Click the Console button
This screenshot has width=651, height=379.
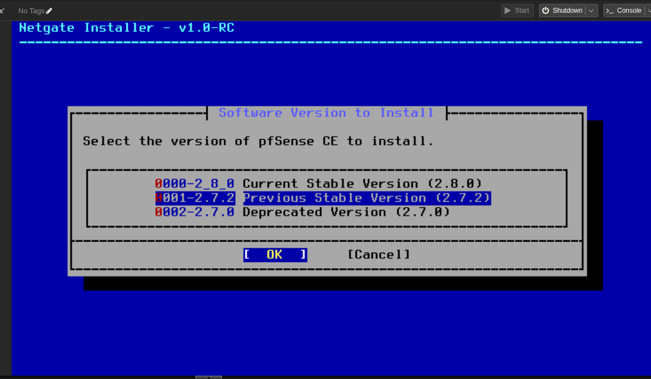pos(624,10)
